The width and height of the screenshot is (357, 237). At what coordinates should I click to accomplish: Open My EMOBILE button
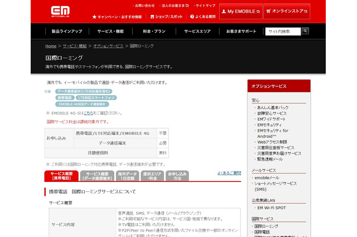click(241, 11)
